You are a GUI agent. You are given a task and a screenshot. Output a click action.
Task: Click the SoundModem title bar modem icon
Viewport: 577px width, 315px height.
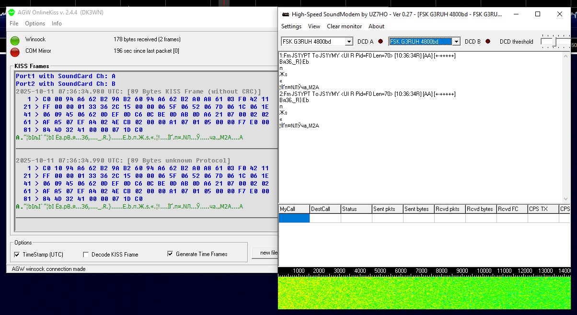point(285,14)
